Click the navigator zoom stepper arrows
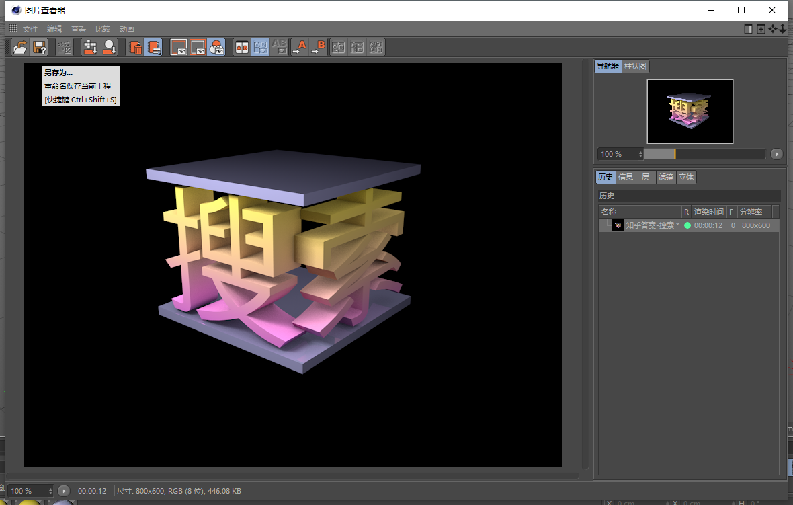Image resolution: width=793 pixels, height=505 pixels. (640, 154)
